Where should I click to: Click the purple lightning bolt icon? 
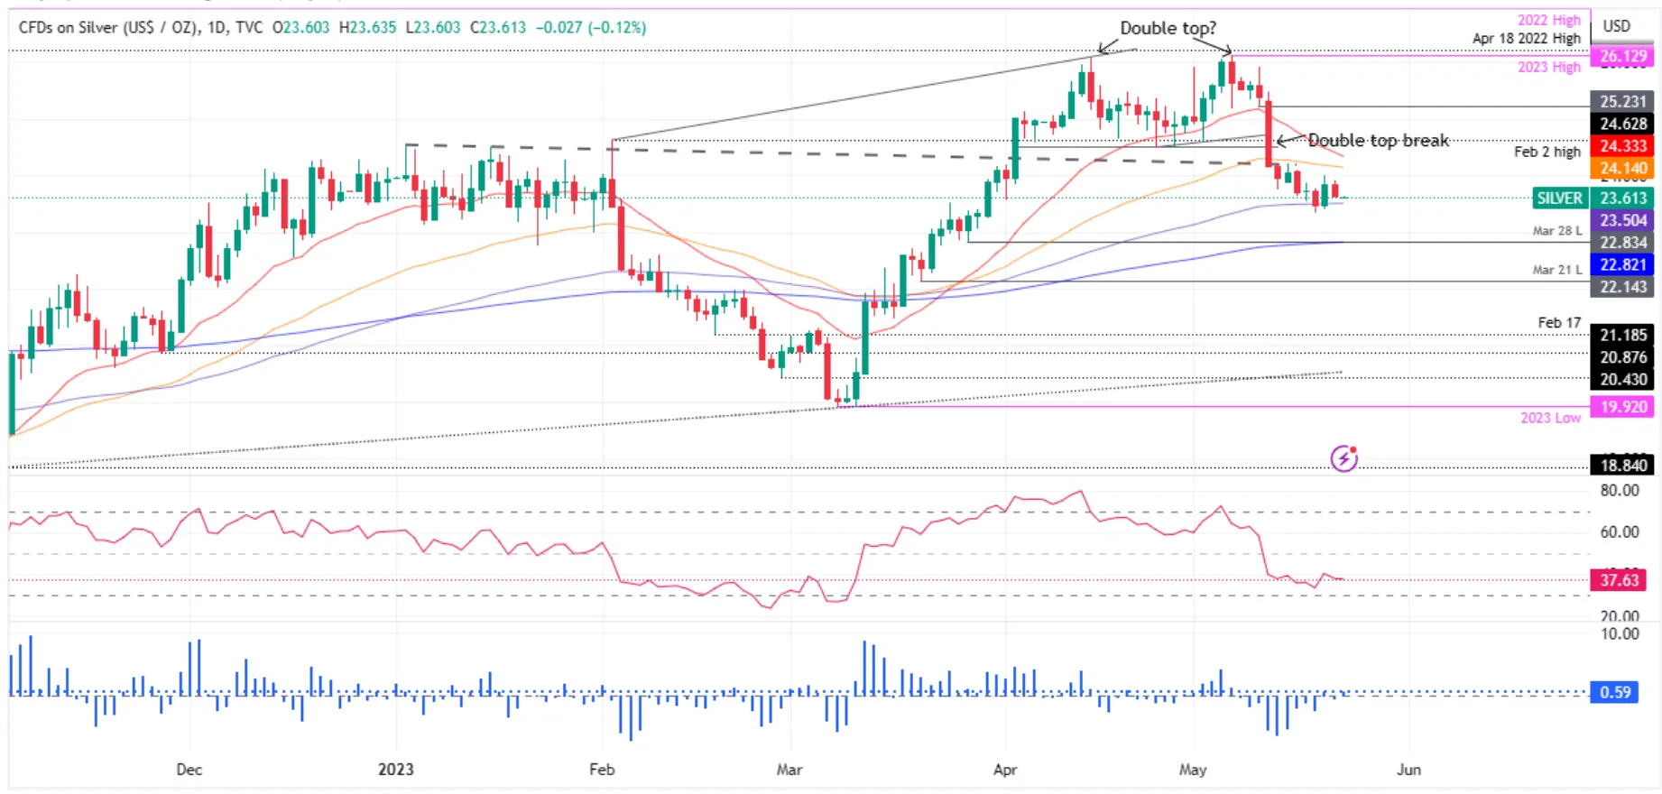1344,458
